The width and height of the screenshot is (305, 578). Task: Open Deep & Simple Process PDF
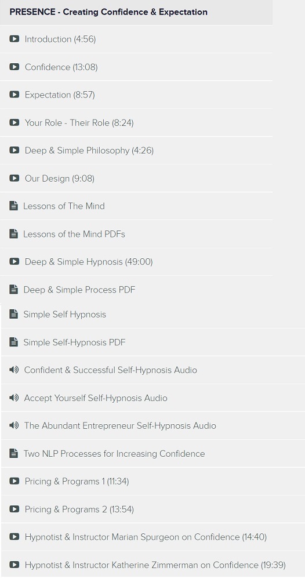[136, 290]
